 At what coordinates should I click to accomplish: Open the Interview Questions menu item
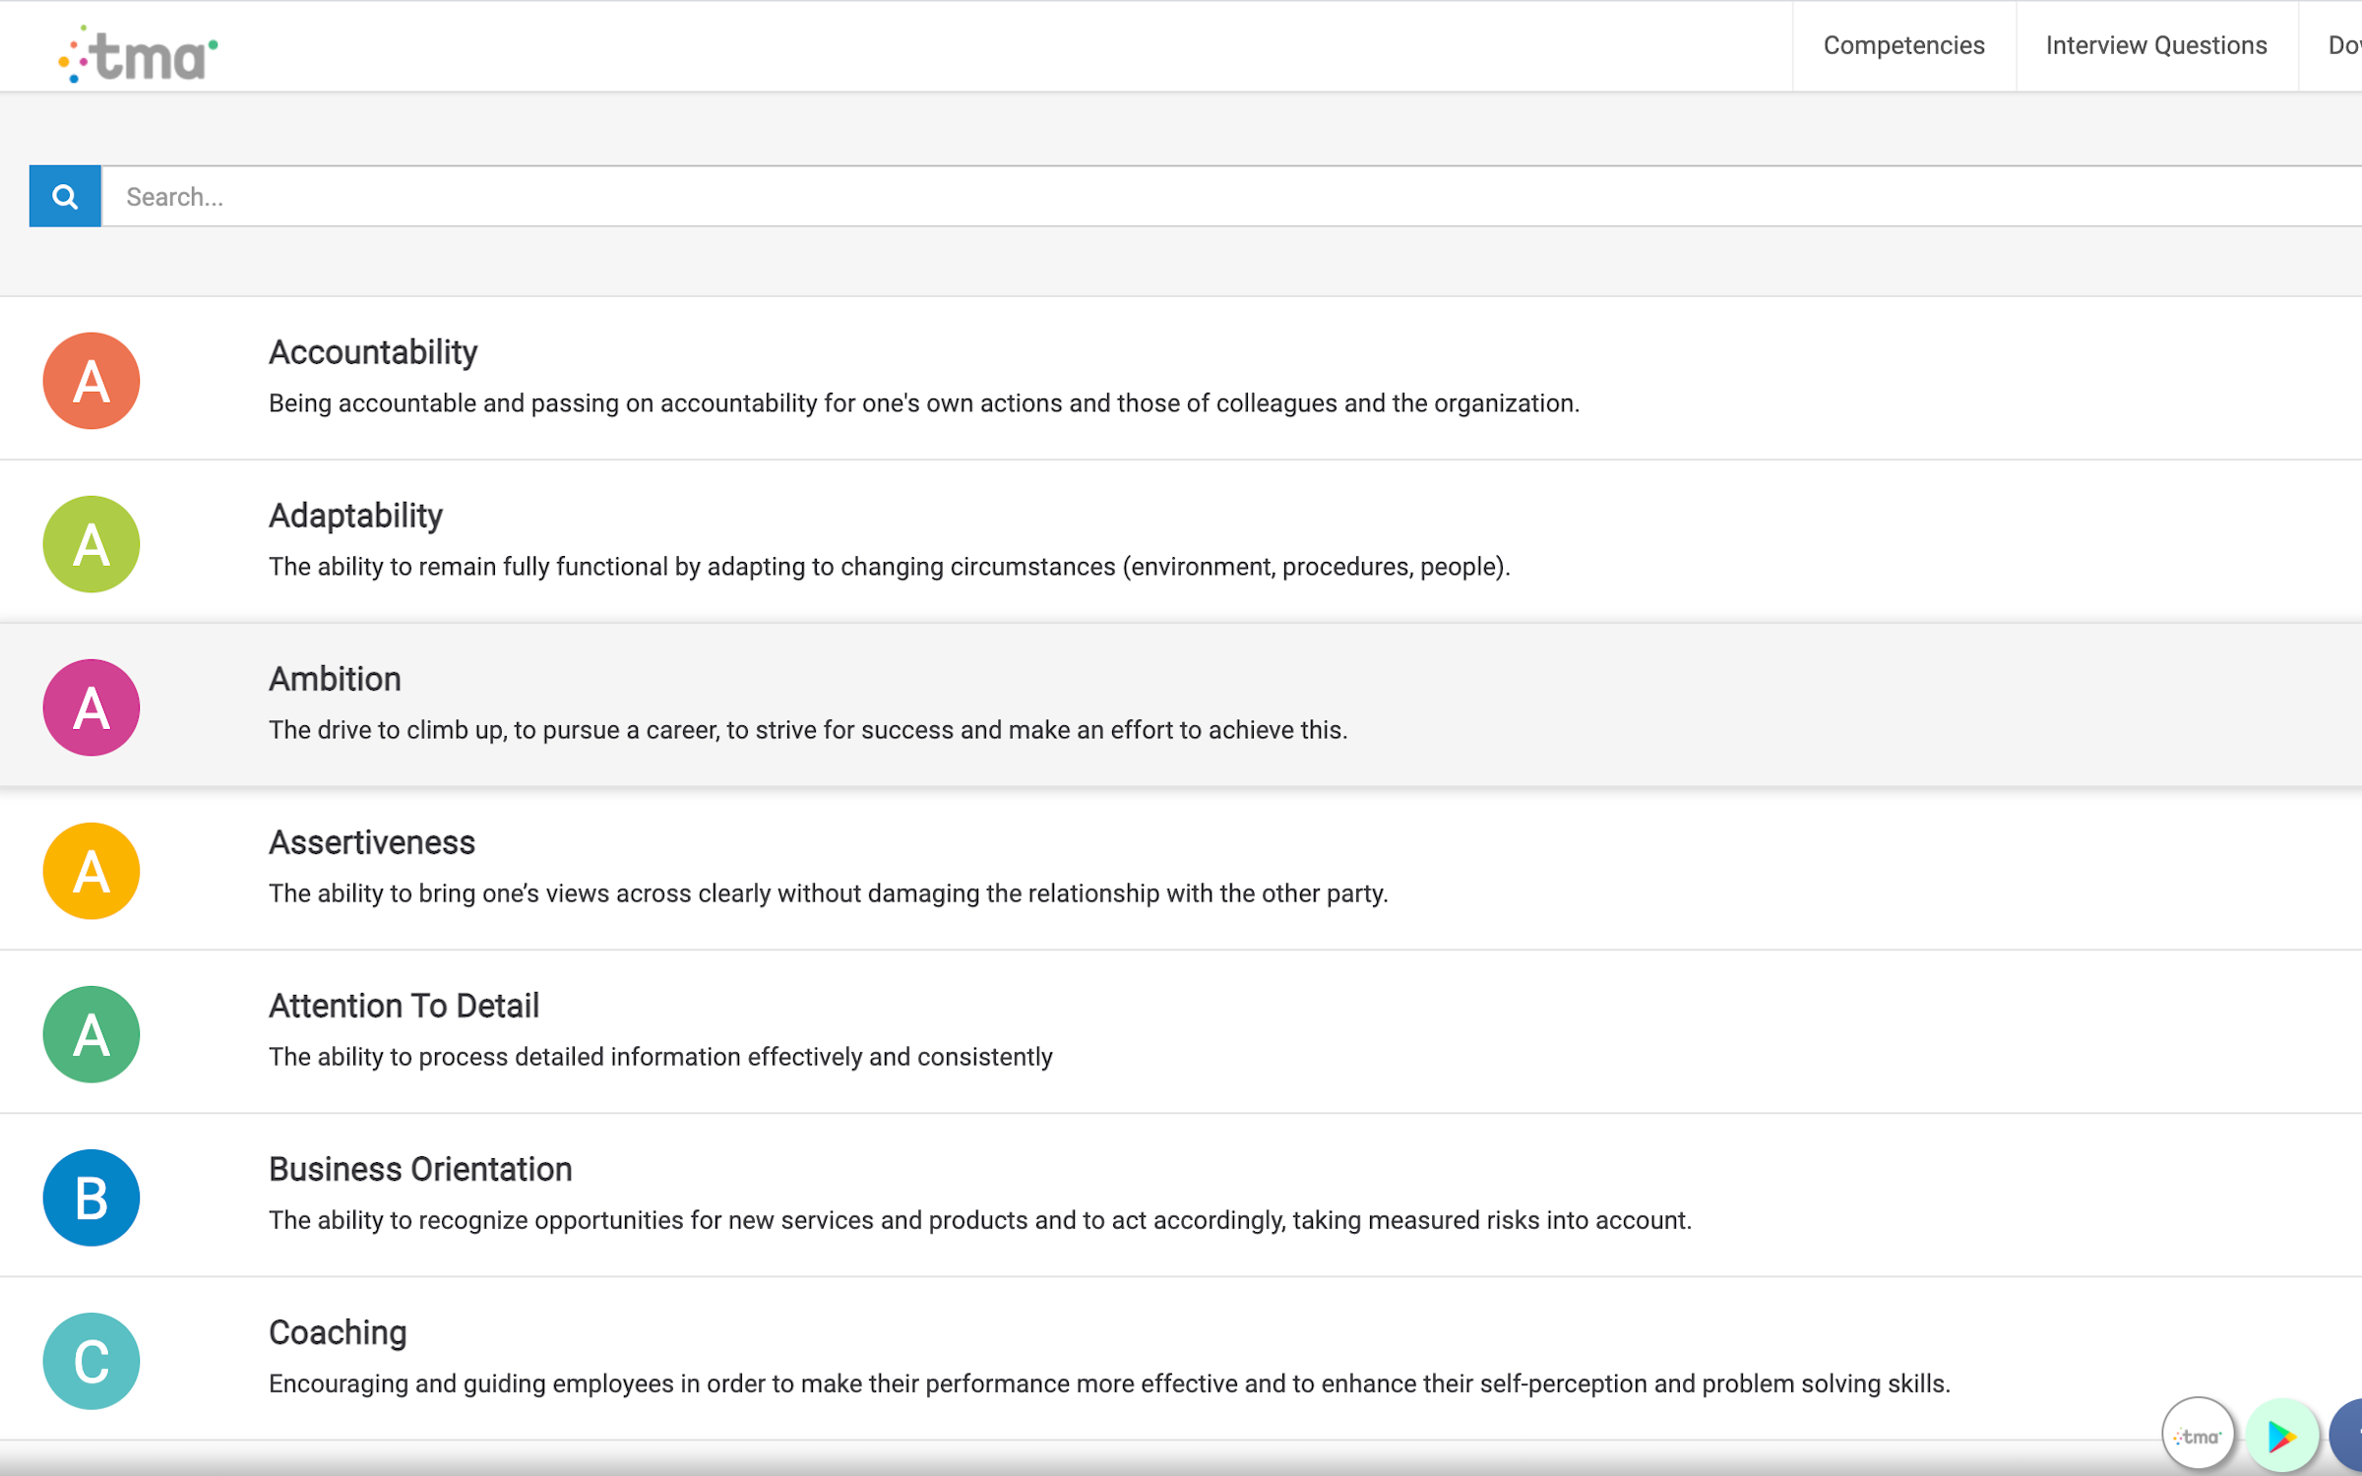pos(2155,45)
